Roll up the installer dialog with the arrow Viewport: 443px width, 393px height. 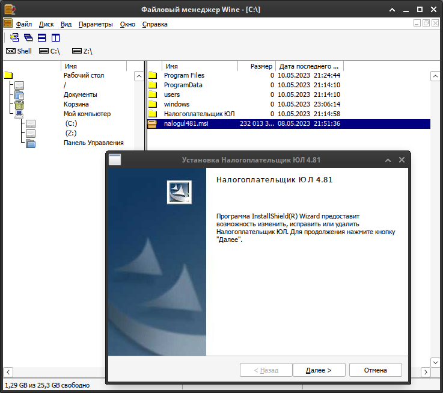coord(388,160)
